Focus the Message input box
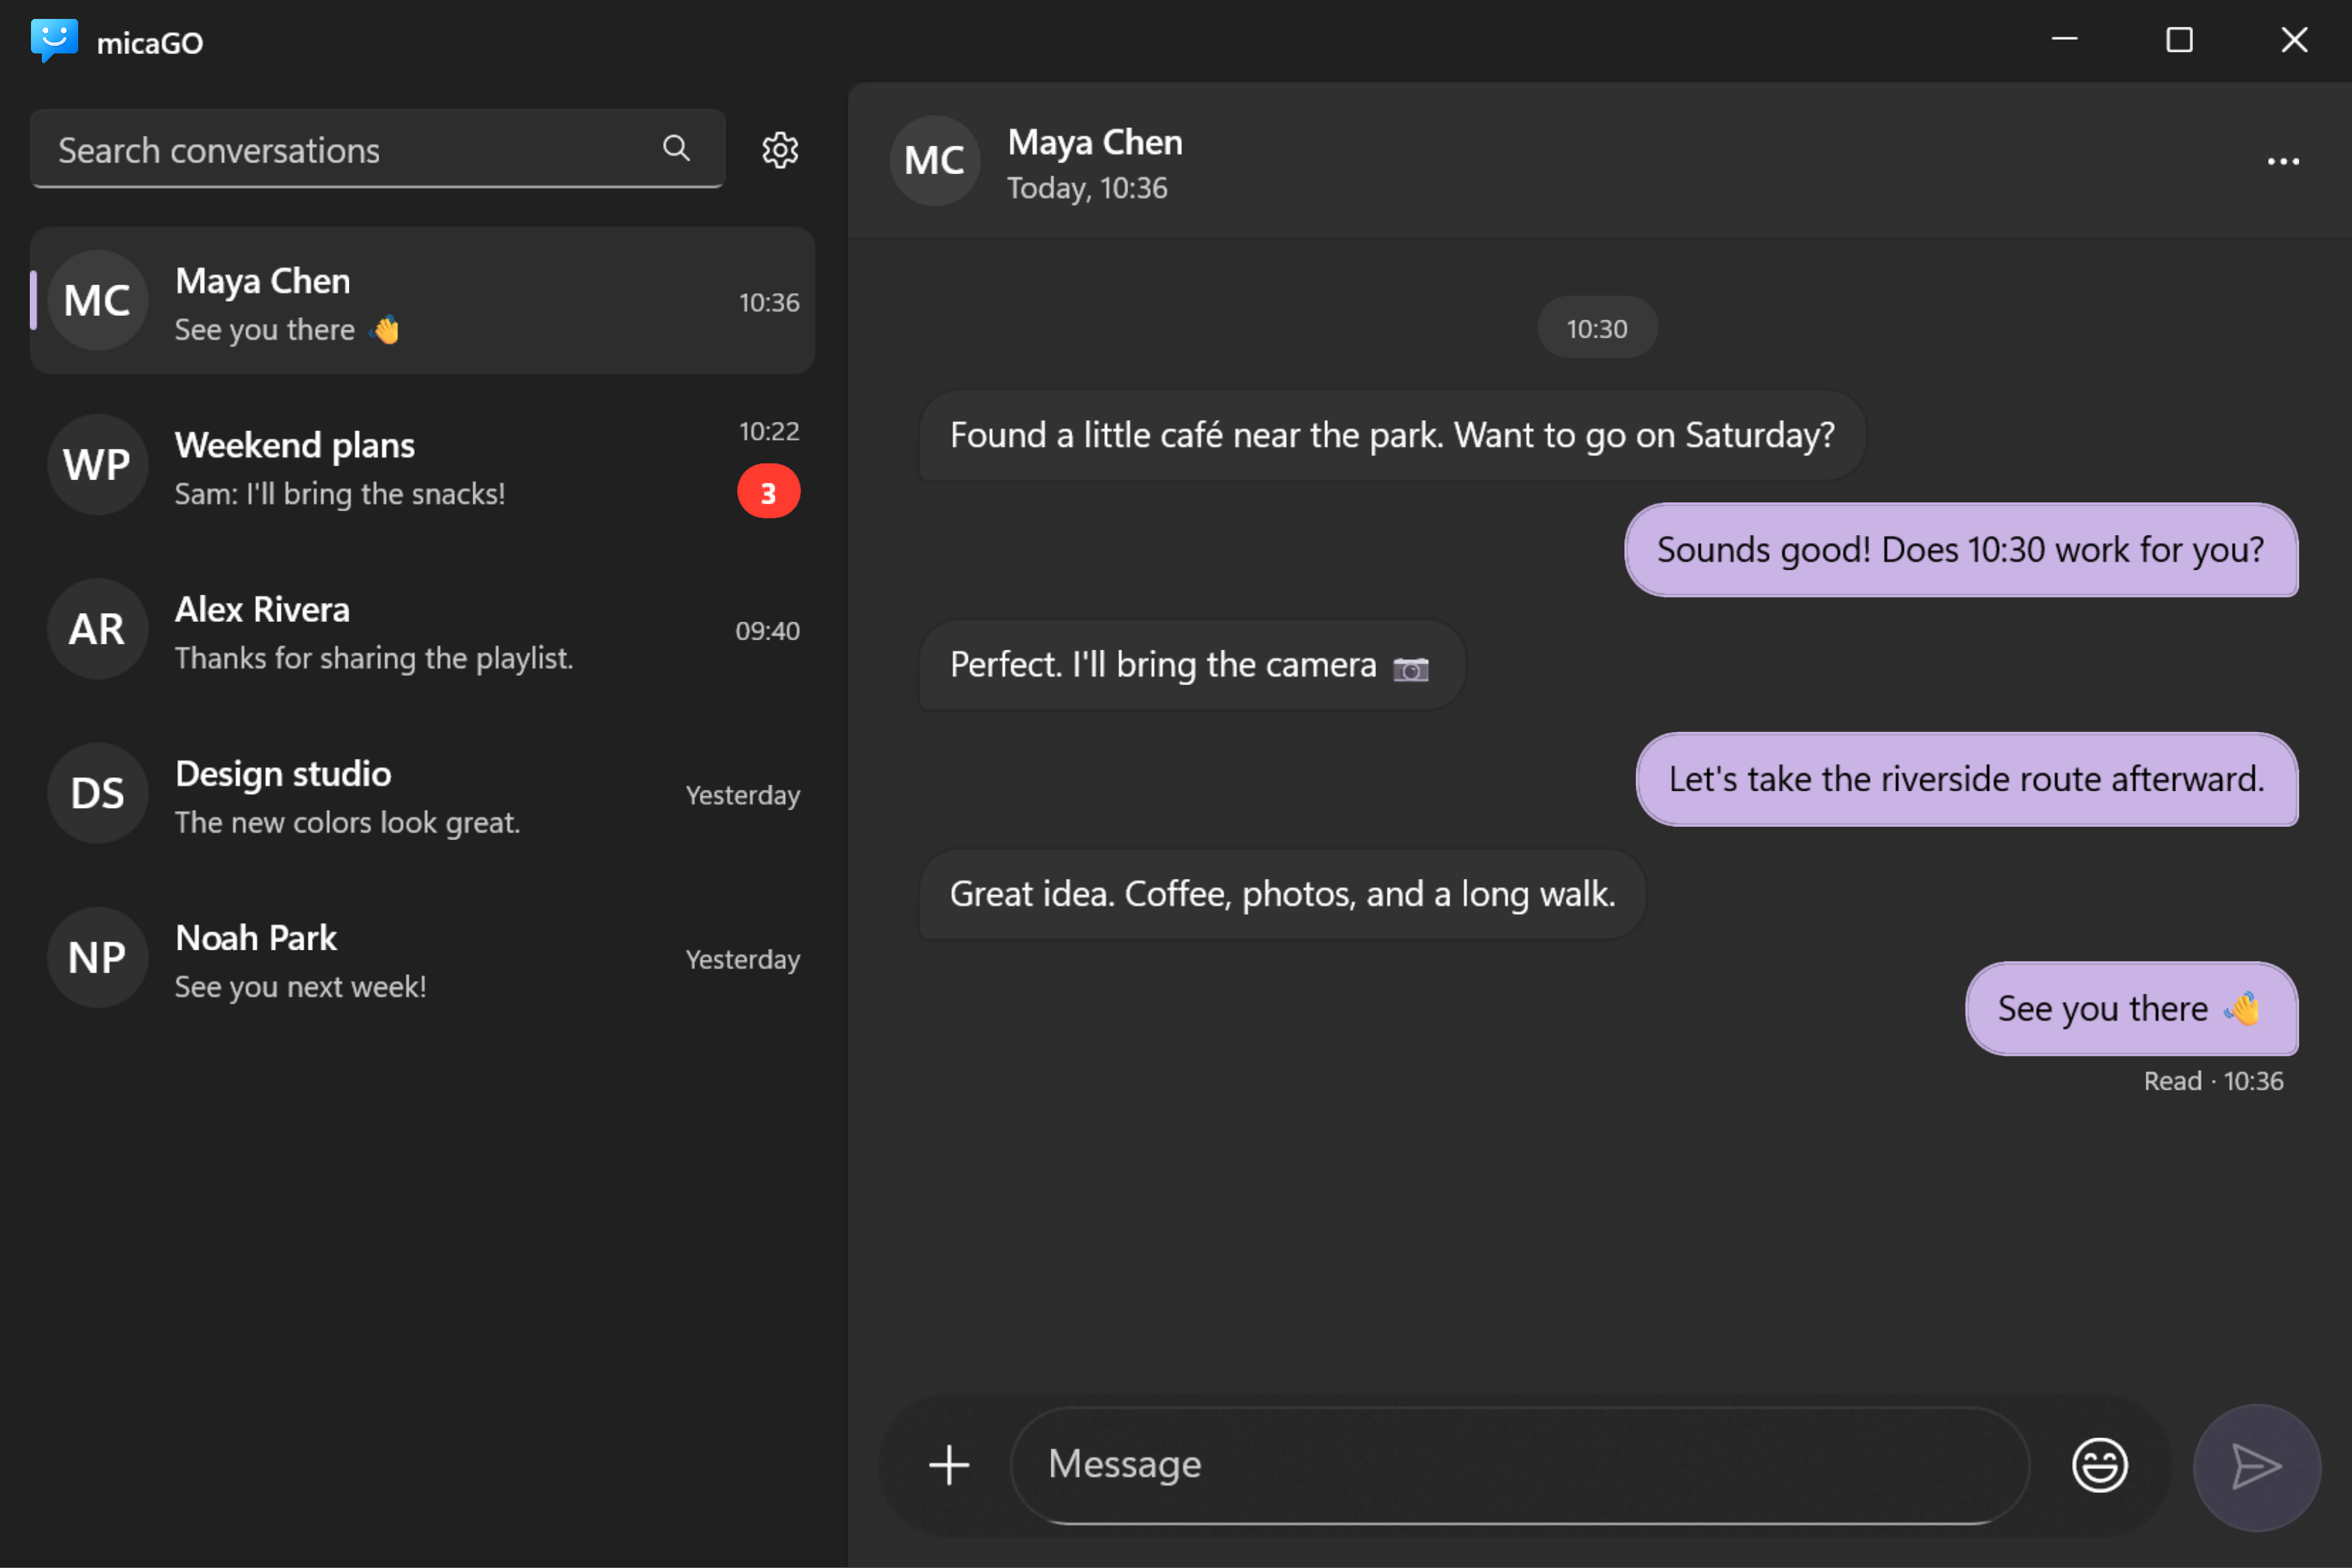Screen dimensions: 2352x1568 [x=1520, y=1465]
